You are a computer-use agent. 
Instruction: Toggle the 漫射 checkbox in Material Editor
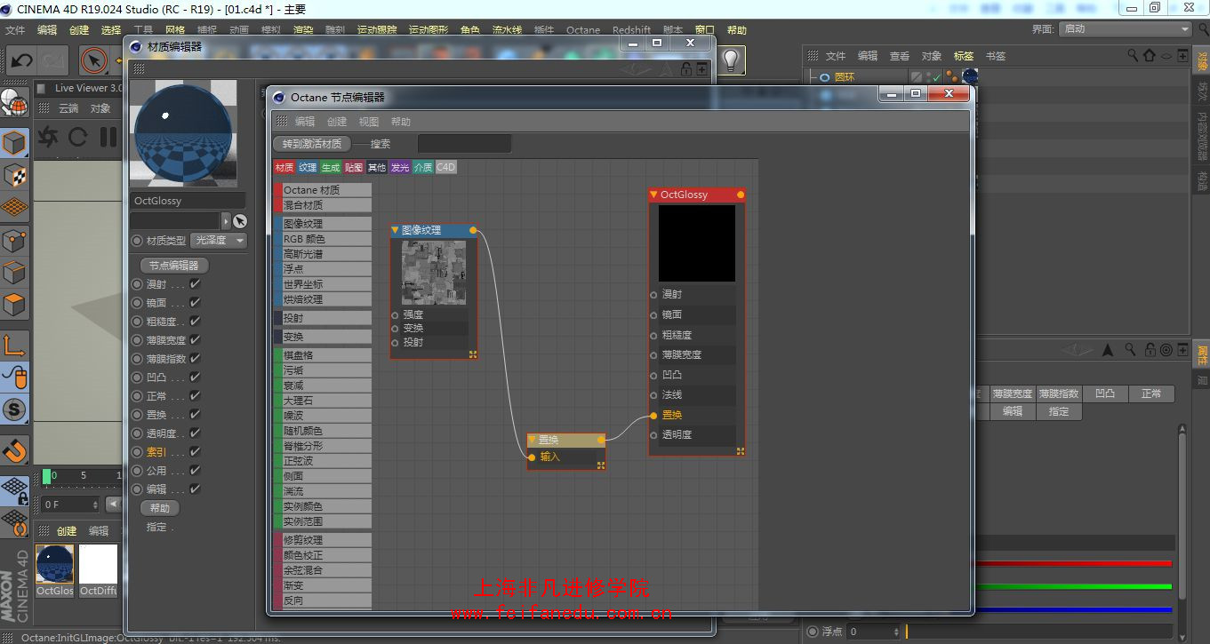coord(195,284)
